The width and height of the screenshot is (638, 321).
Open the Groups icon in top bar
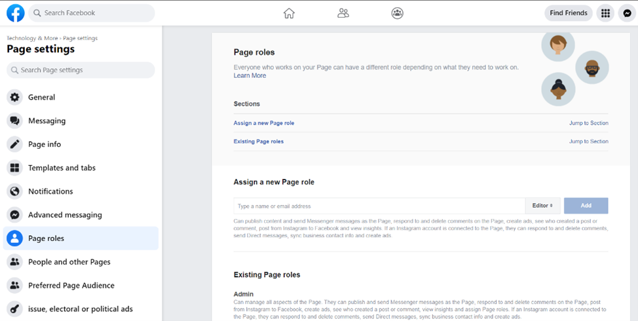tap(397, 13)
